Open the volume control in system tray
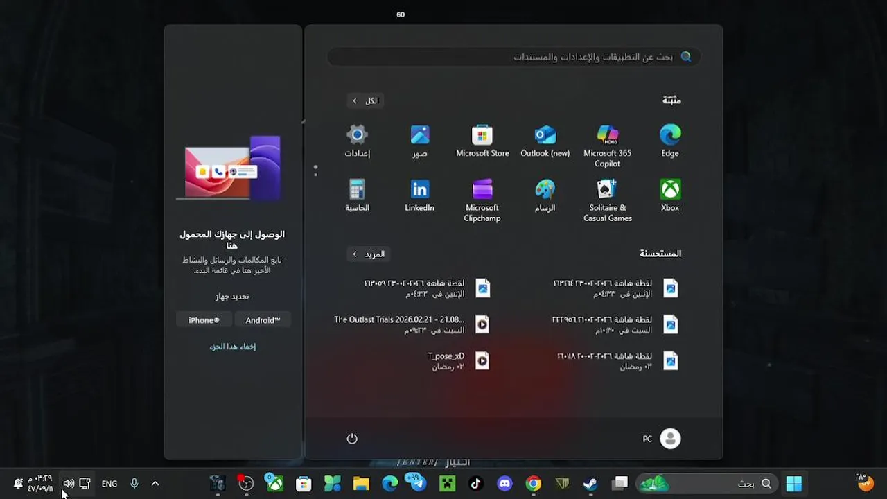The height and width of the screenshot is (499, 887). click(x=69, y=484)
